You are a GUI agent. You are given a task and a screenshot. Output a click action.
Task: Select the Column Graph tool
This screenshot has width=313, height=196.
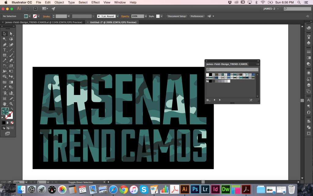(11, 93)
